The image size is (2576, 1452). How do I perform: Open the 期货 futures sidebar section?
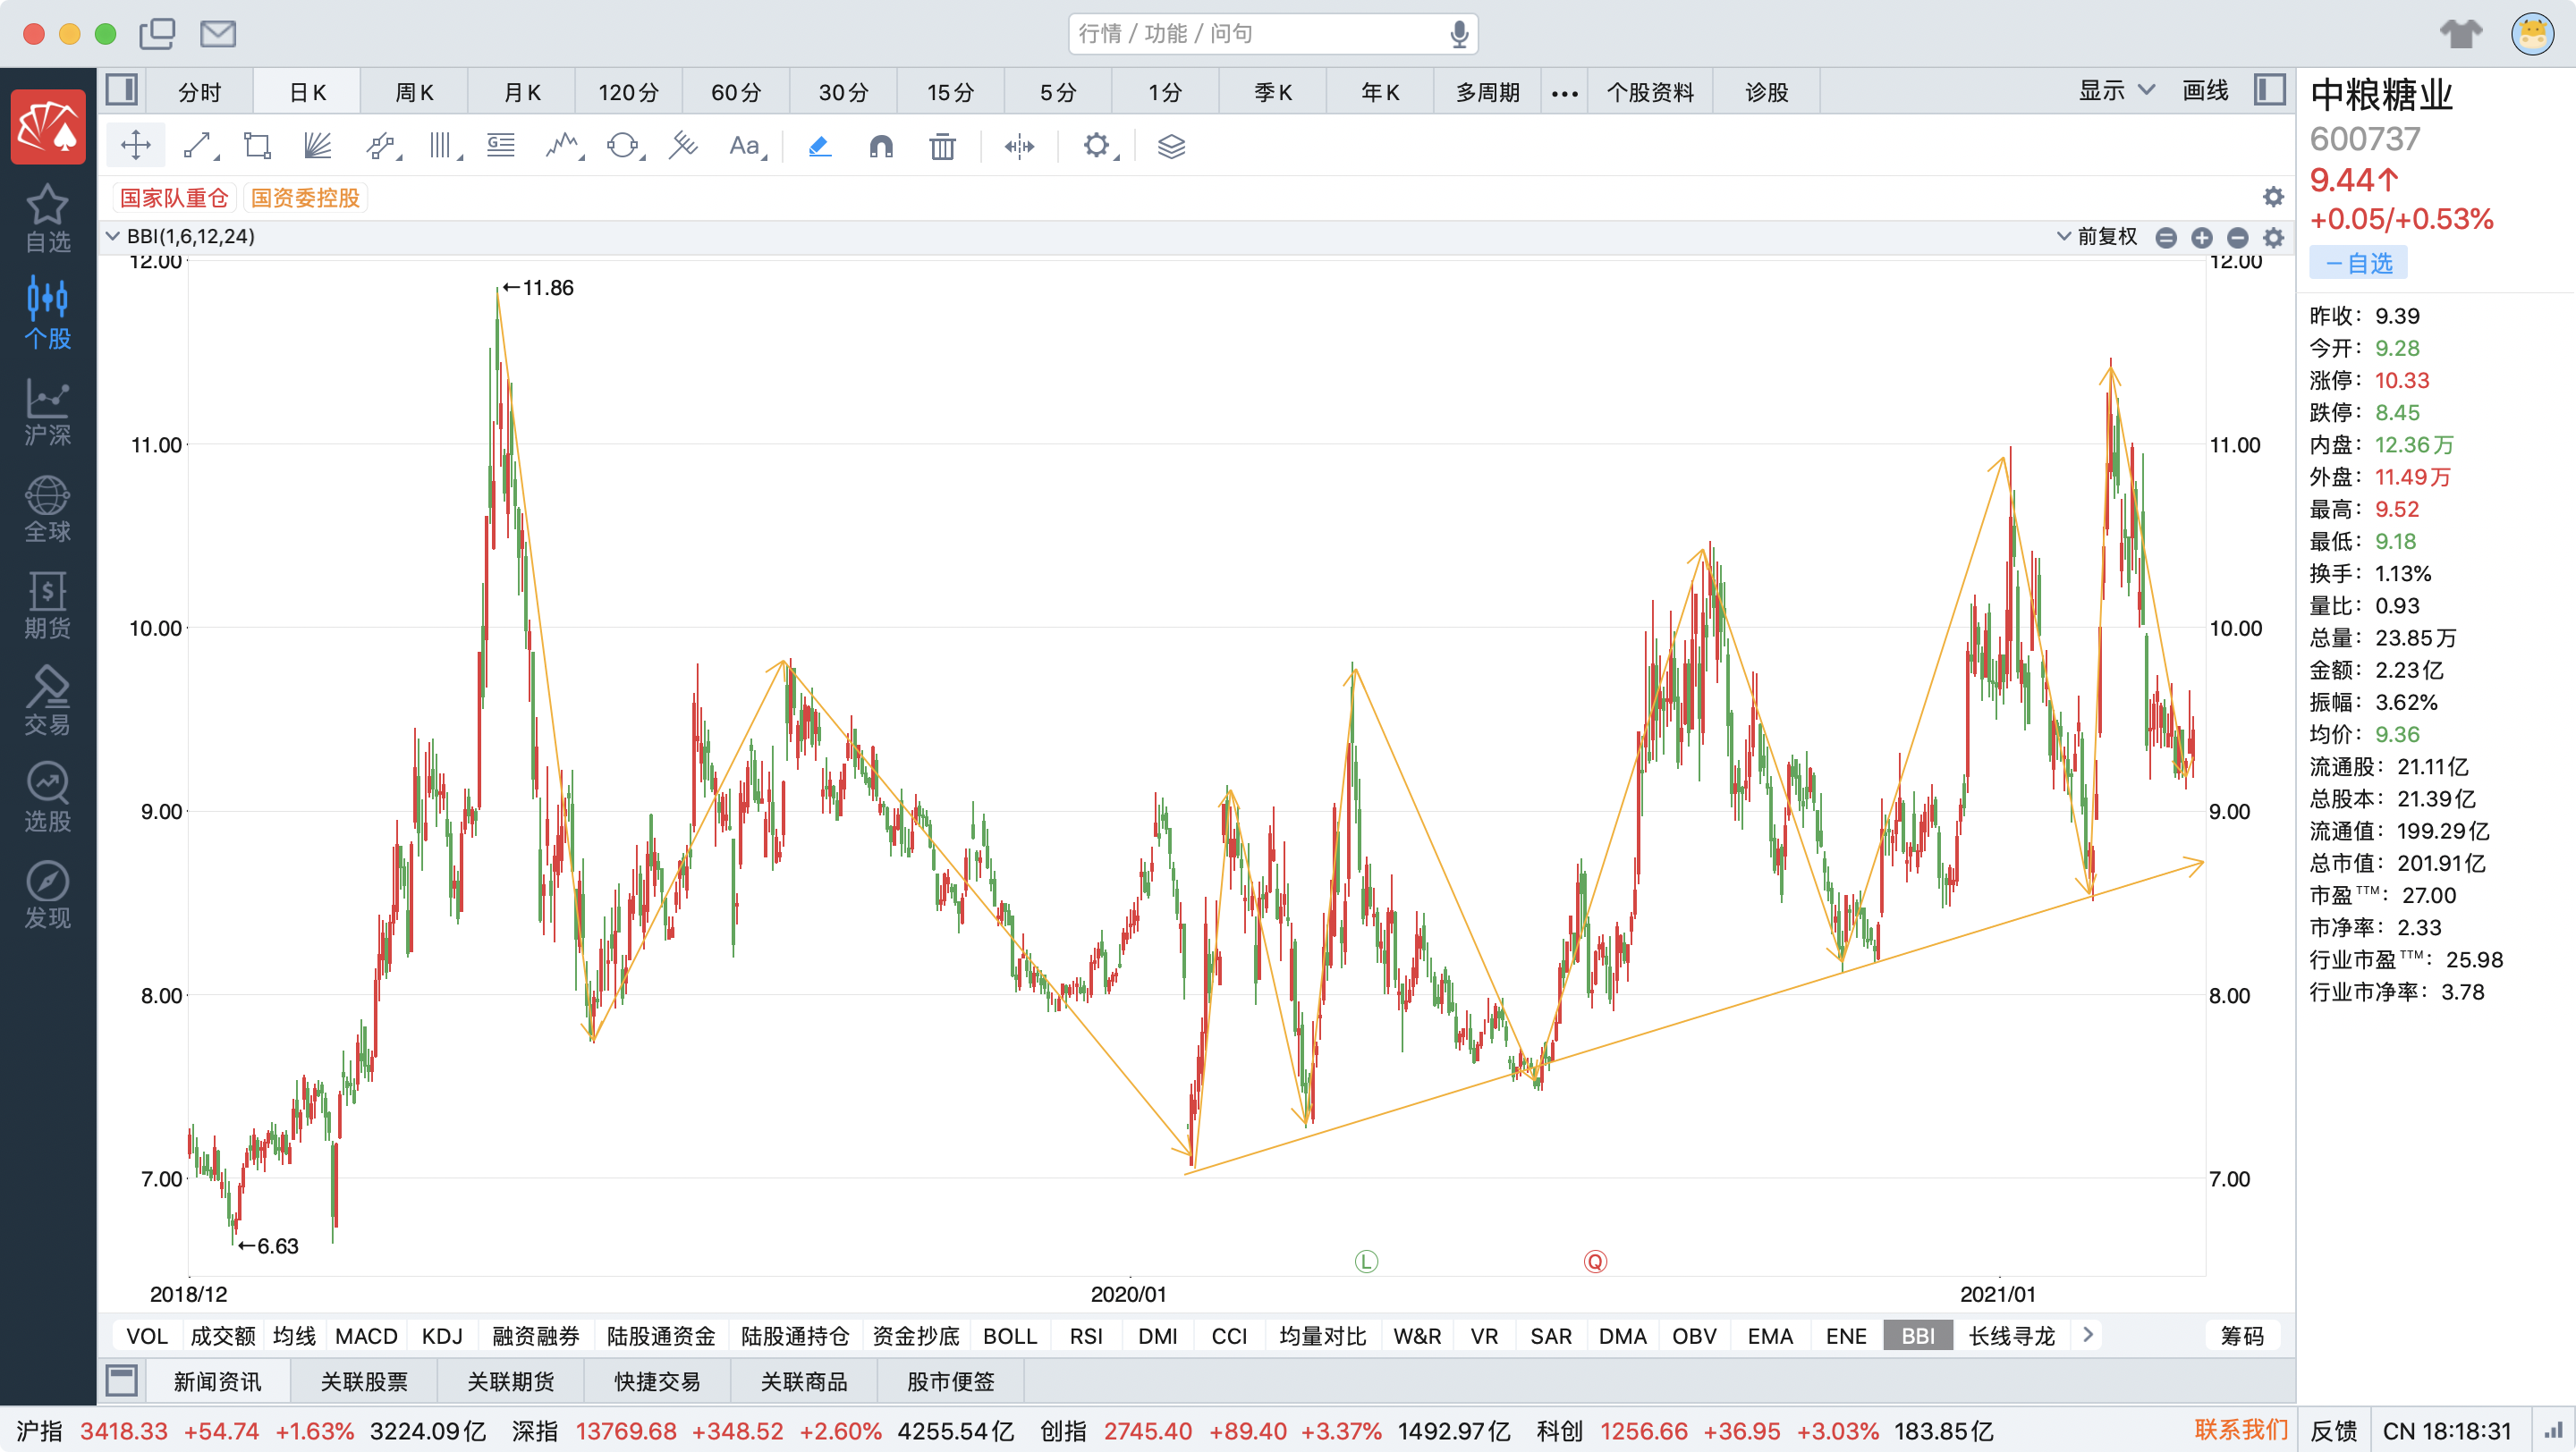pos(47,605)
